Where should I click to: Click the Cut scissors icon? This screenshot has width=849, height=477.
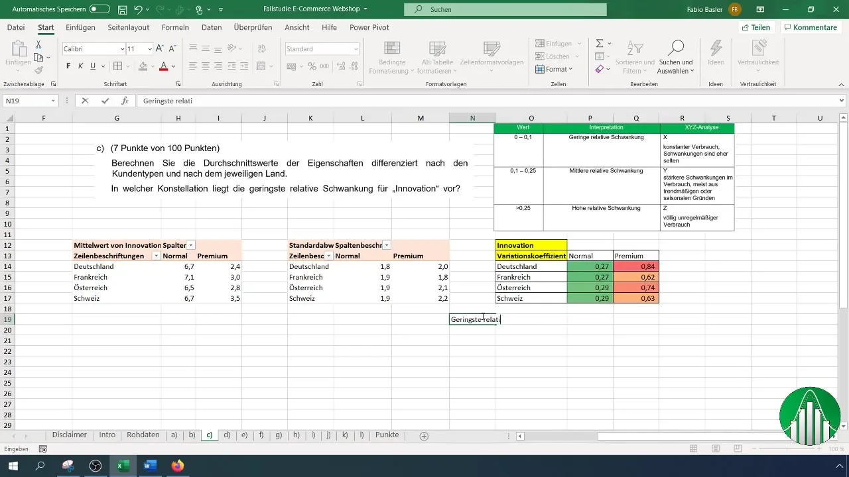[x=39, y=44]
